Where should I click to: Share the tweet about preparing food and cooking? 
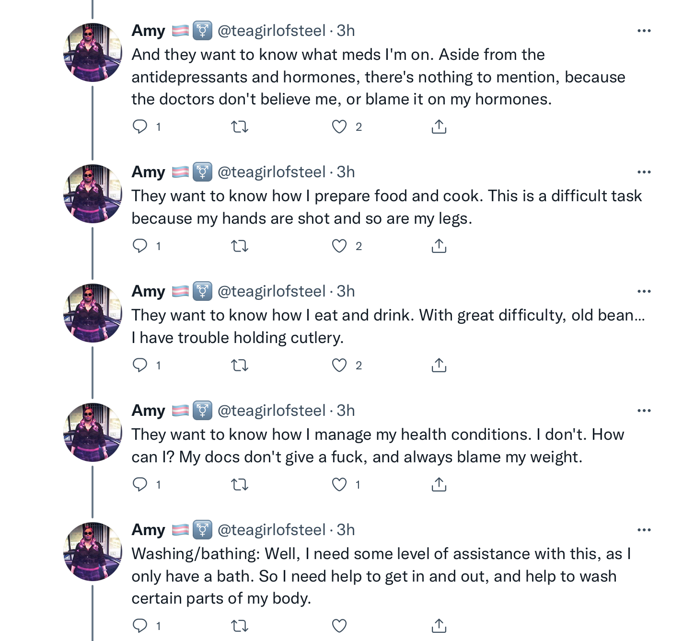click(439, 246)
